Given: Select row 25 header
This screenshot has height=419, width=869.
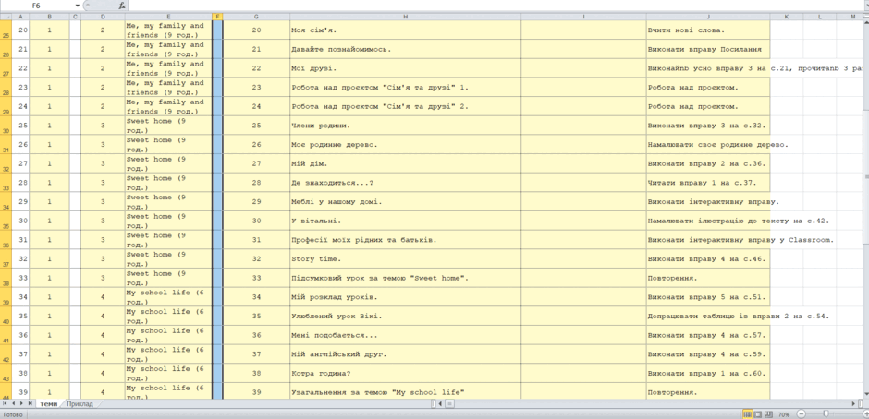Looking at the screenshot, I should pyautogui.click(x=6, y=30).
